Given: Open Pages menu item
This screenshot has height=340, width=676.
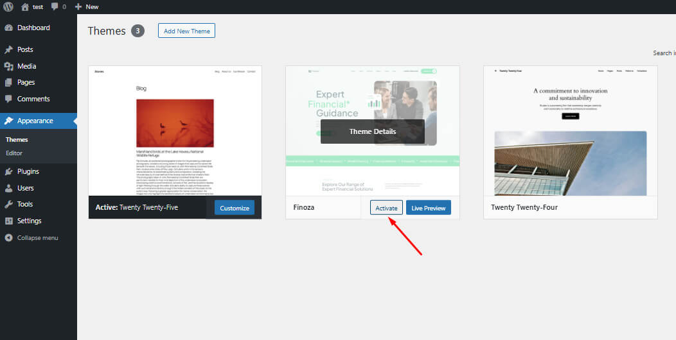Looking at the screenshot, I should tap(39, 82).
